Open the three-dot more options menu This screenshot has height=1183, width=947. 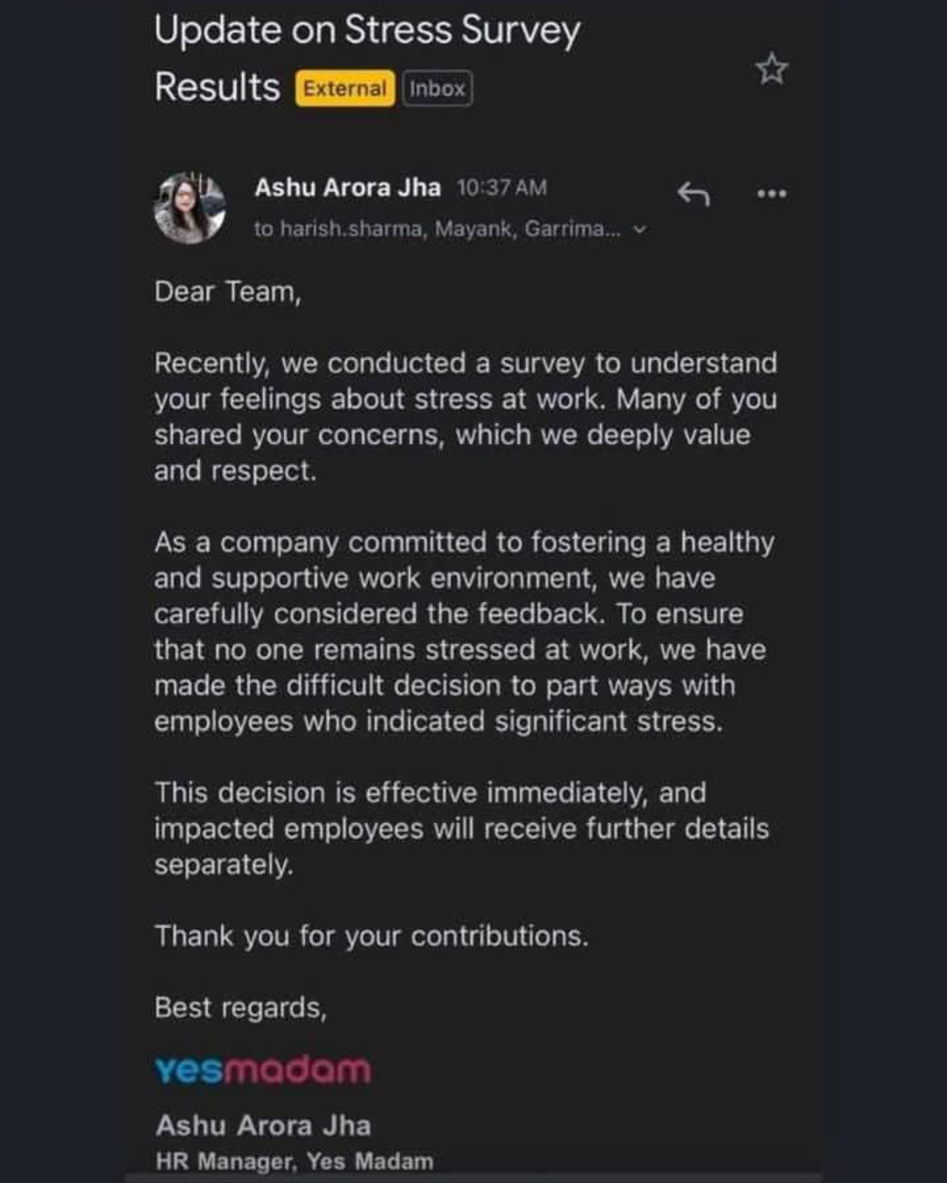pyautogui.click(x=772, y=194)
